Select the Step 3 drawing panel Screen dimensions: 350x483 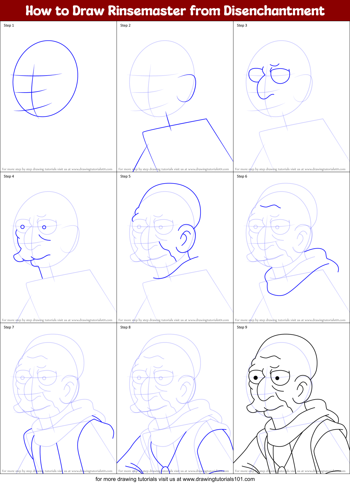tap(292, 96)
